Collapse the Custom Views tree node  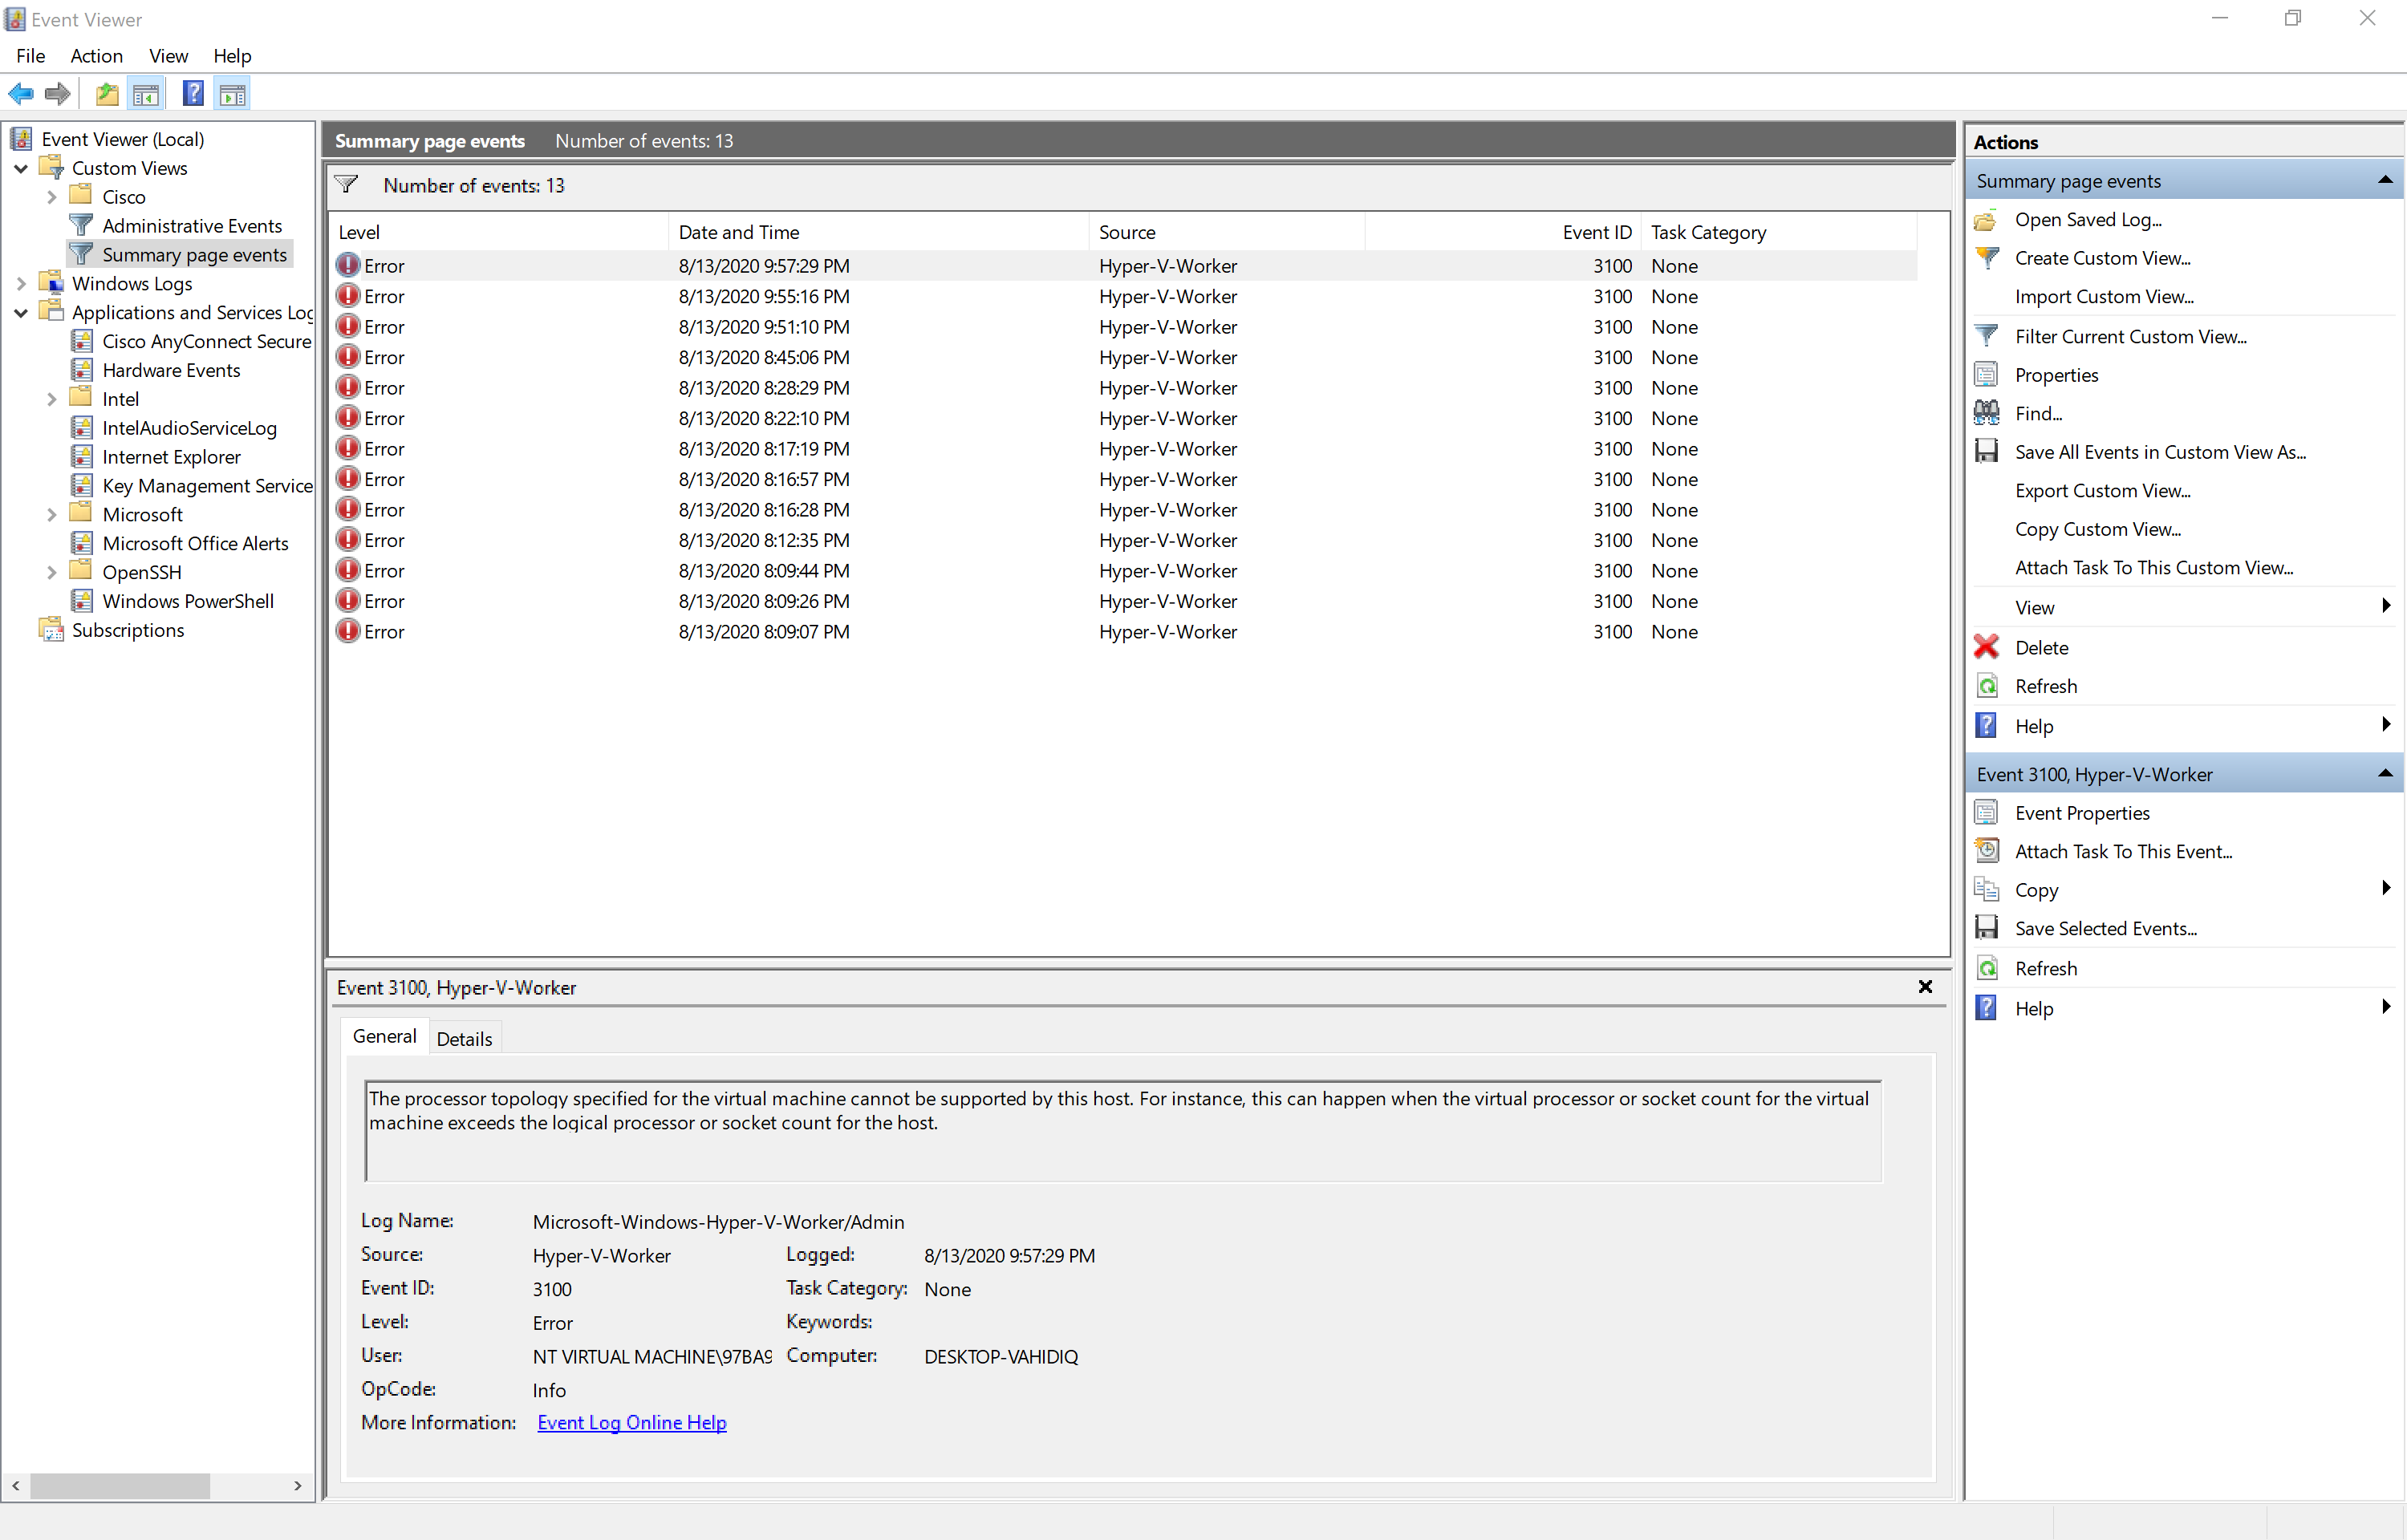(x=21, y=168)
